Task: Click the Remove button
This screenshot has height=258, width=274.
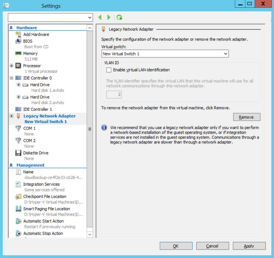Action: 247,117
